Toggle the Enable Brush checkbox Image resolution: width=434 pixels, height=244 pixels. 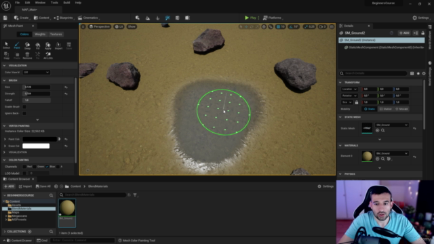point(24,107)
